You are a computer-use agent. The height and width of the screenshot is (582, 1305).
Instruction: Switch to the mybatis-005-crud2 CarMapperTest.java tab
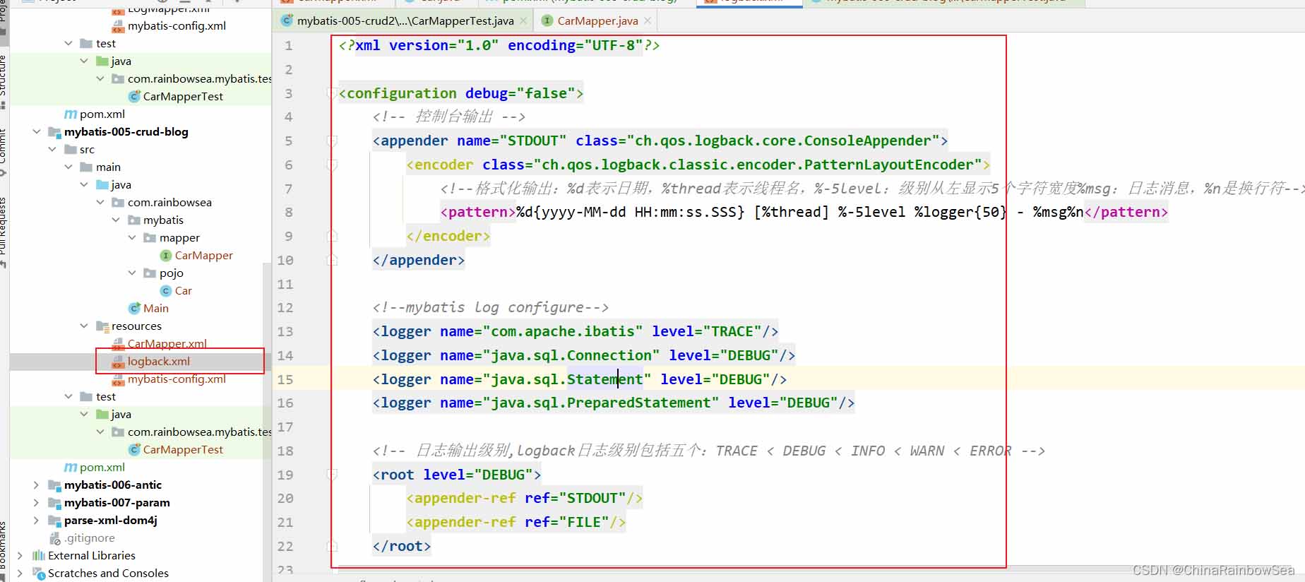click(x=405, y=21)
